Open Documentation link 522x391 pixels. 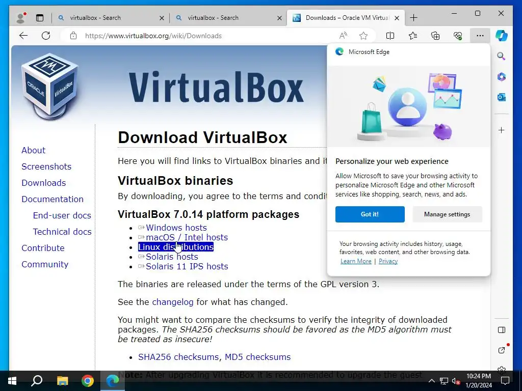(53, 199)
